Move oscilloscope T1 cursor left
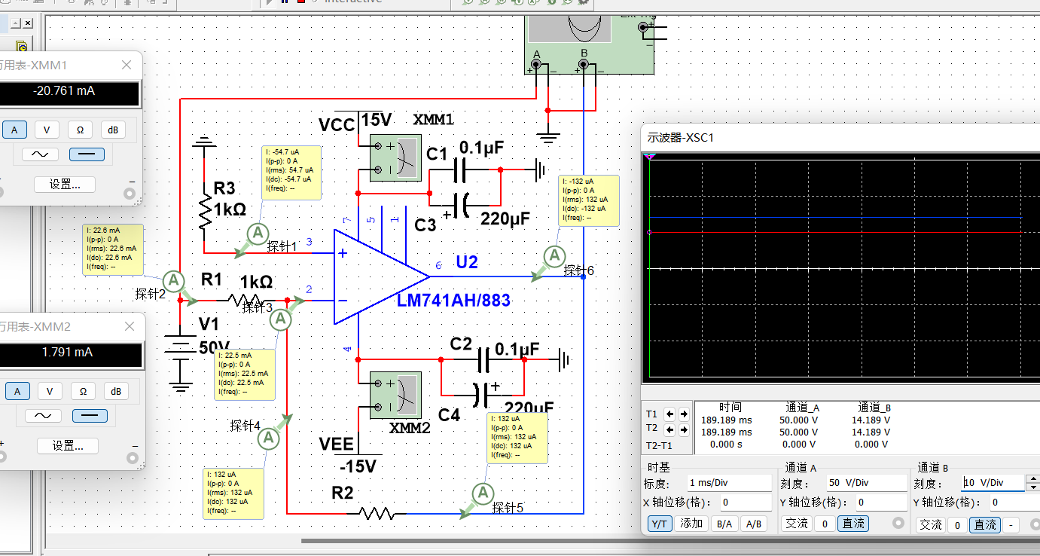The height and width of the screenshot is (556, 1040). (670, 414)
